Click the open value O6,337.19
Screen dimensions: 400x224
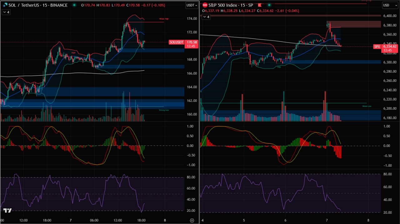211,11
